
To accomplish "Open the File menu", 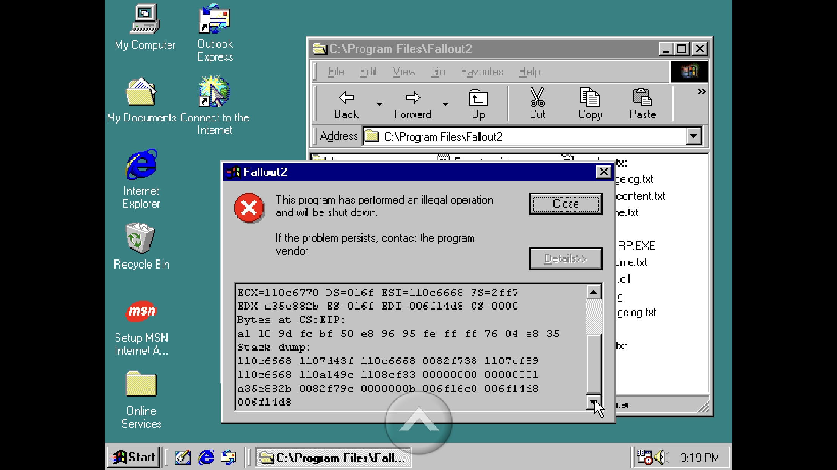I will pos(336,72).
